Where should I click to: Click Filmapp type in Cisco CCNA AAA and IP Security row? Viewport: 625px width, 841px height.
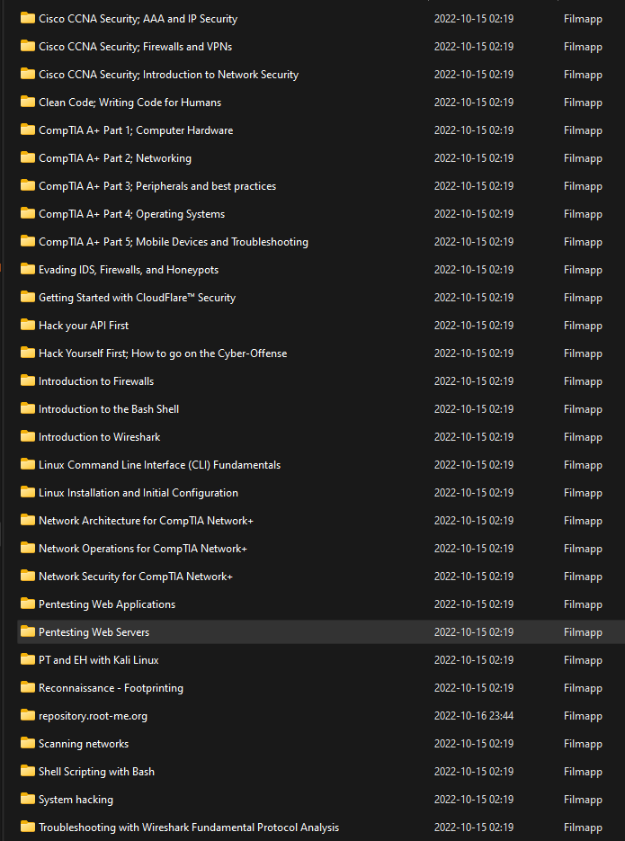pyautogui.click(x=583, y=19)
